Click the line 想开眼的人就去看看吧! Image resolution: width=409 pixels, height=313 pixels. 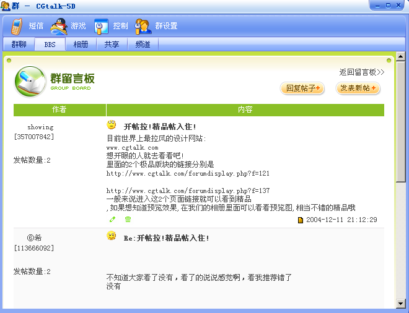point(145,156)
